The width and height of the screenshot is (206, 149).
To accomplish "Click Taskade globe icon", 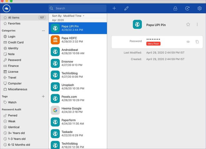I will point(55,134).
